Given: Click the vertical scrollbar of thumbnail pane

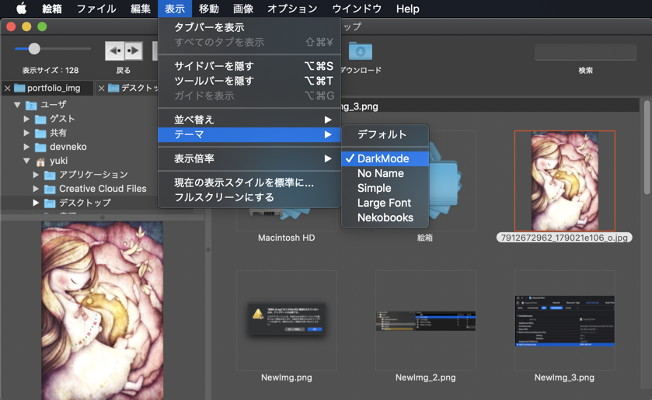Looking at the screenshot, I should click(647, 147).
